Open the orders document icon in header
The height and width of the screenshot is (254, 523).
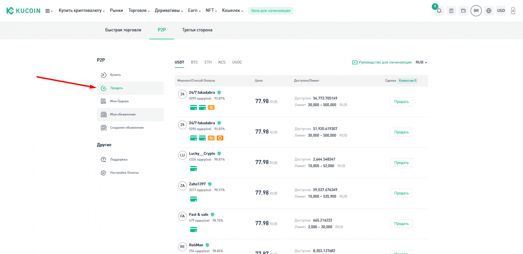(x=451, y=11)
